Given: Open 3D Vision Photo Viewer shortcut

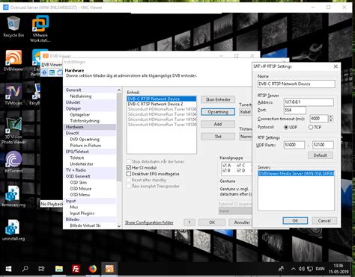Looking at the screenshot, I should (x=13, y=131).
